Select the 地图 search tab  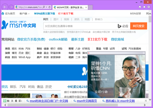pos(87,19)
